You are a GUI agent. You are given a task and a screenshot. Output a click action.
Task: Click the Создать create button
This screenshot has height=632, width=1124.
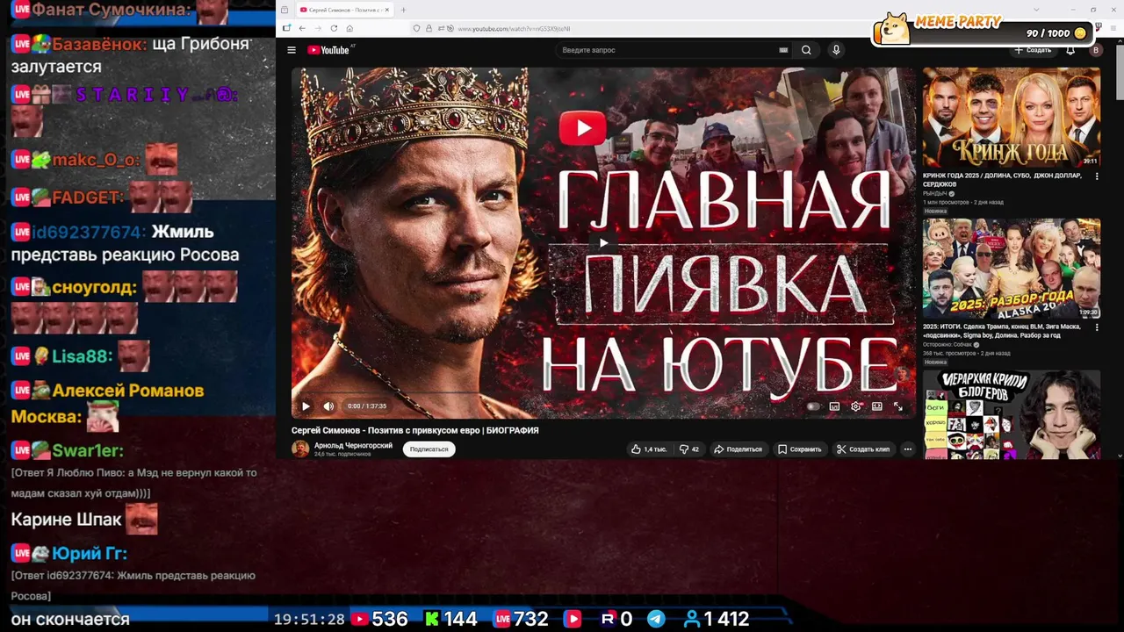pyautogui.click(x=1033, y=50)
